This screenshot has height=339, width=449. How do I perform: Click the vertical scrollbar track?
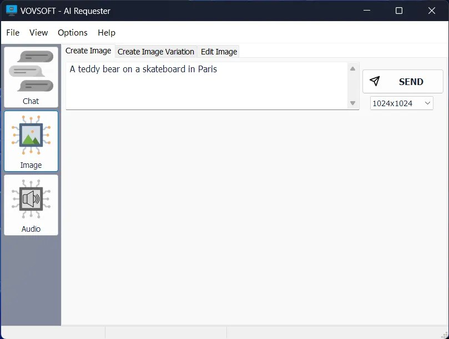point(353,86)
